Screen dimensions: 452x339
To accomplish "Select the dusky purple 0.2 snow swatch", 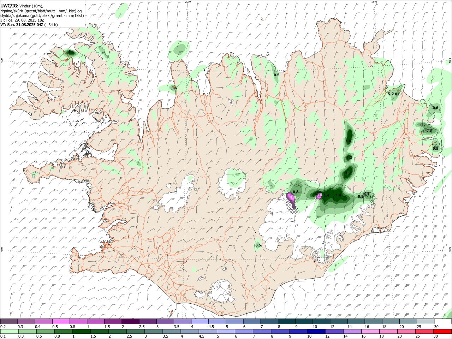I will tap(9, 321).
